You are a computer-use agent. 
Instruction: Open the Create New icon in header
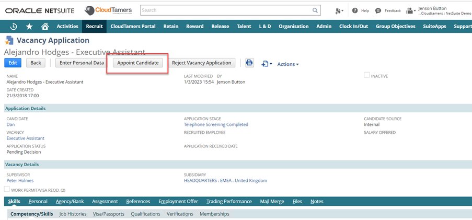[339, 10]
